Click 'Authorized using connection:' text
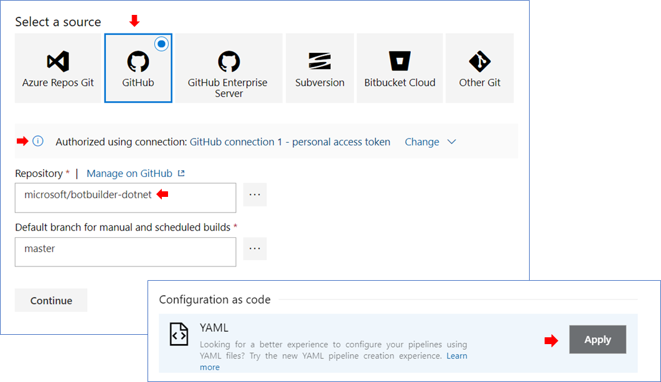The height and width of the screenshot is (382, 661). point(121,142)
